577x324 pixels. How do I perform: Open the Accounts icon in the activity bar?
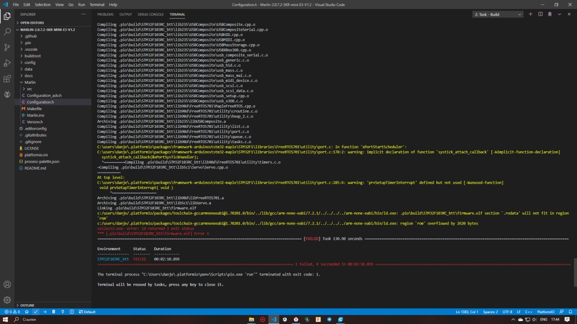[x=7, y=284]
